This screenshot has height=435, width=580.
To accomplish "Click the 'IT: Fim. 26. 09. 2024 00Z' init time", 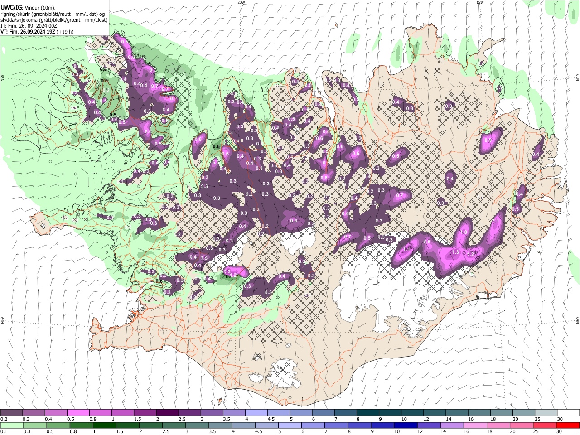I will [29, 26].
